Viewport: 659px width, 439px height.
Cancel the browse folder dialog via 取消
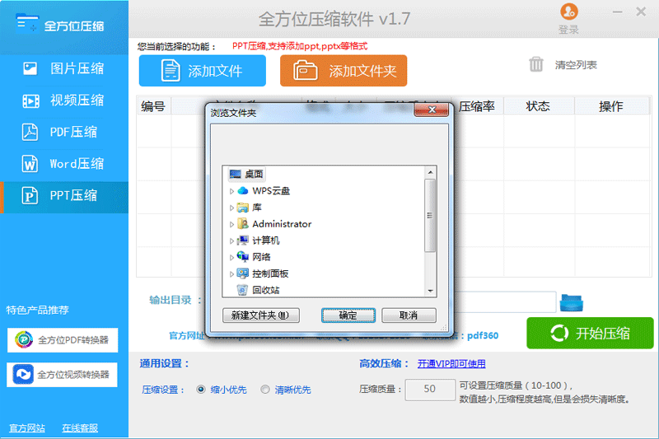click(409, 315)
